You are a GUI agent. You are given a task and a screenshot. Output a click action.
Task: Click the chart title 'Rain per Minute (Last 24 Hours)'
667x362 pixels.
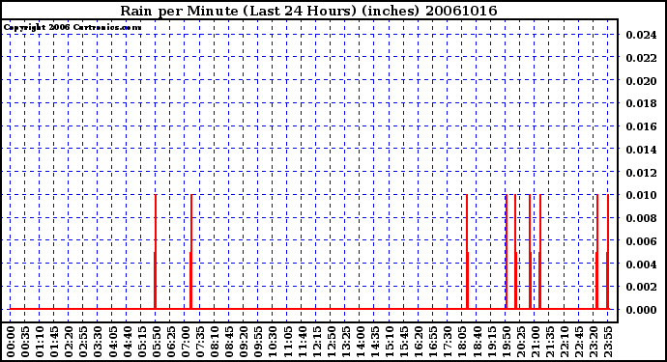pos(238,11)
